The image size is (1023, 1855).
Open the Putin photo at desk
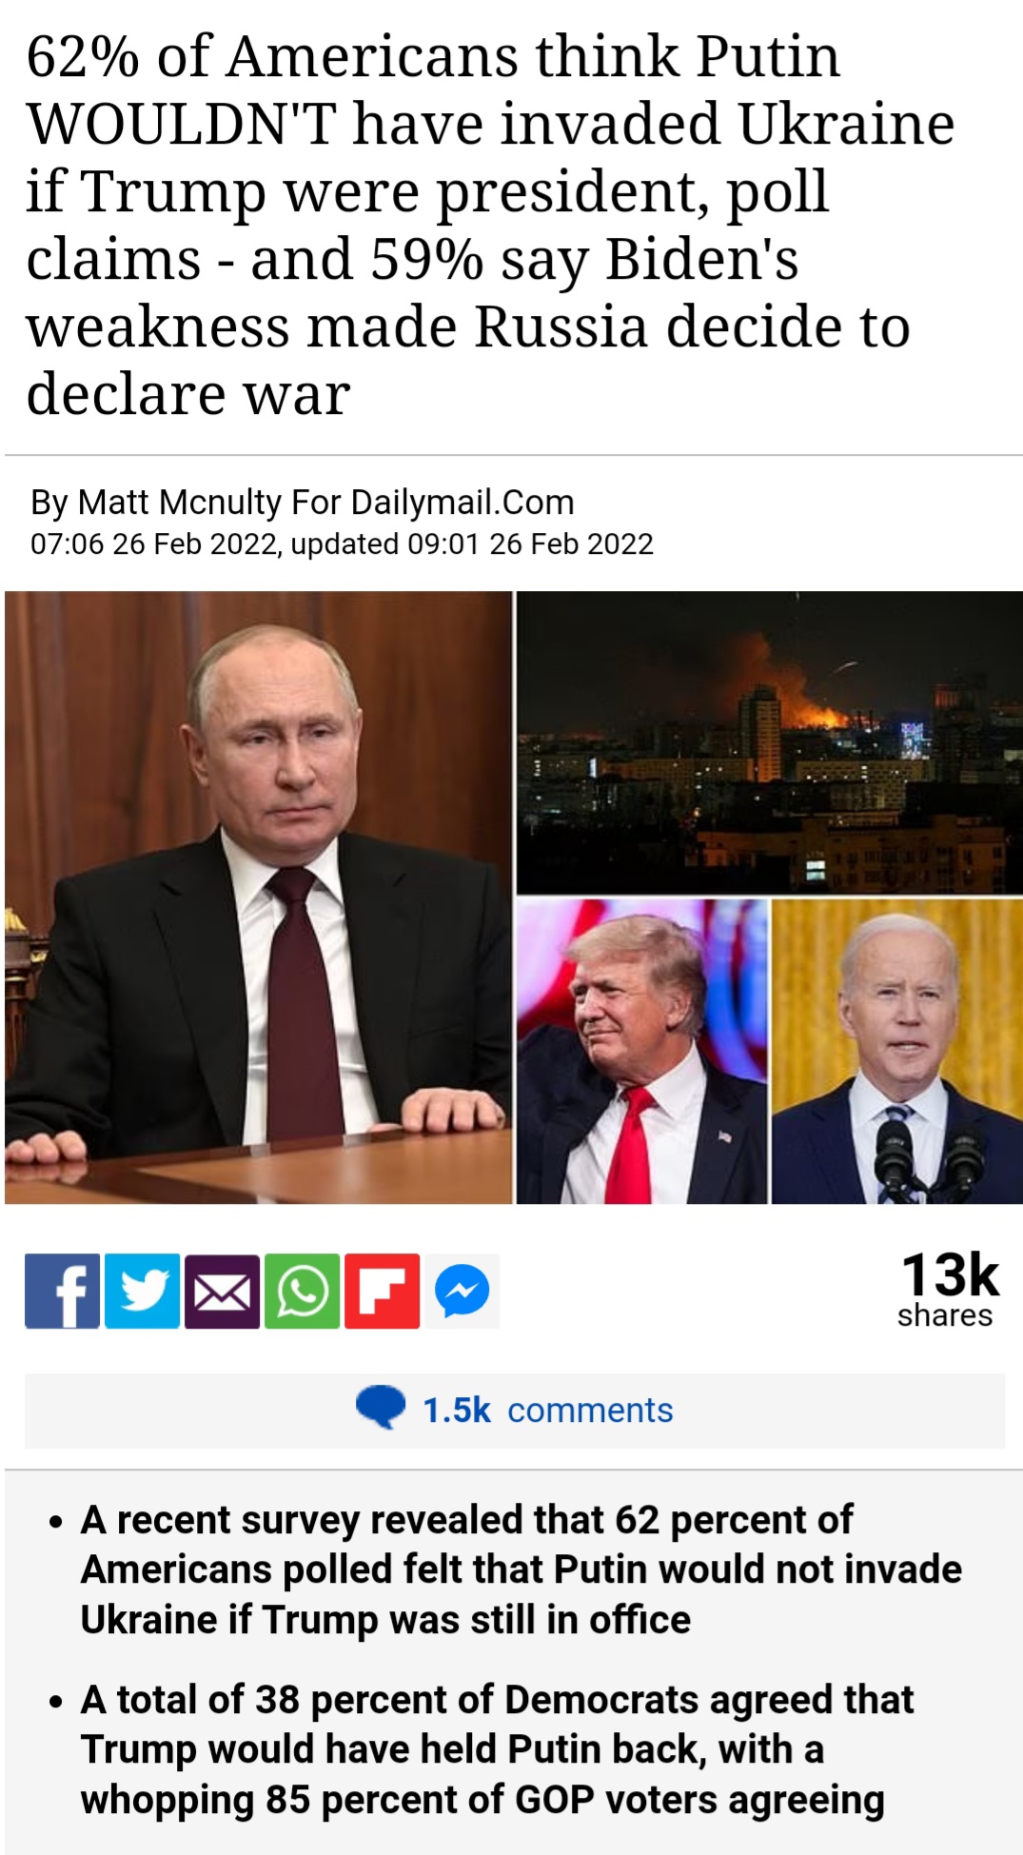258,898
